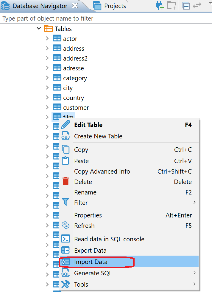Click the Tools wrench icon
Image resolution: width=212 pixels, height=292 pixels.
66,284
